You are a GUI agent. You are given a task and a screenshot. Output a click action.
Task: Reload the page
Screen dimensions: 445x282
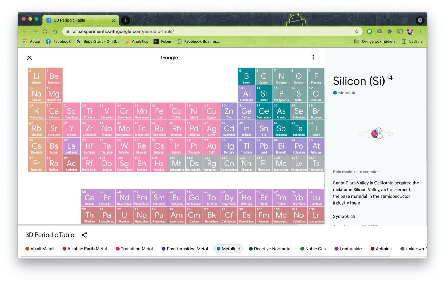point(45,31)
